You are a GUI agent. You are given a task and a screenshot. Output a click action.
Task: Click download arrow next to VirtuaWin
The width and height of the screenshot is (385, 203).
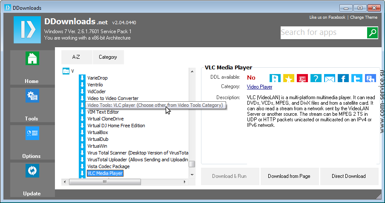pyautogui.click(x=82, y=146)
